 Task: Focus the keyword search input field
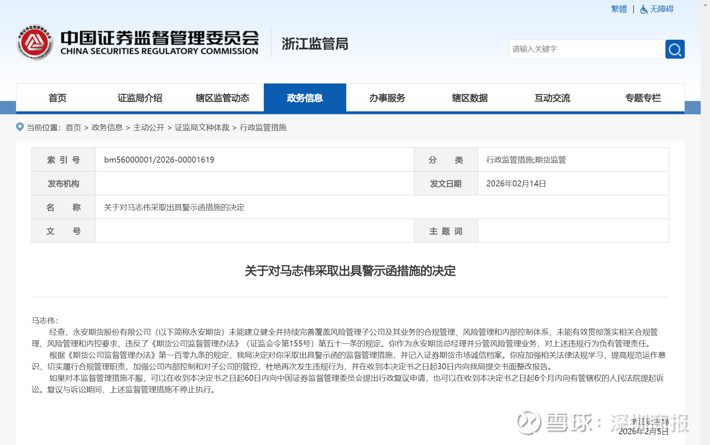tap(587, 49)
